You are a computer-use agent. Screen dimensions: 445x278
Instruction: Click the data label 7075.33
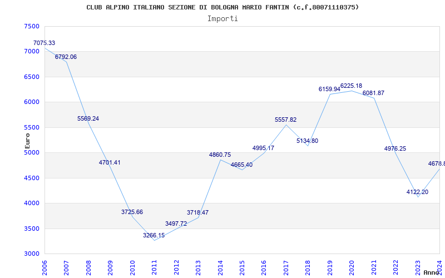coord(44,43)
